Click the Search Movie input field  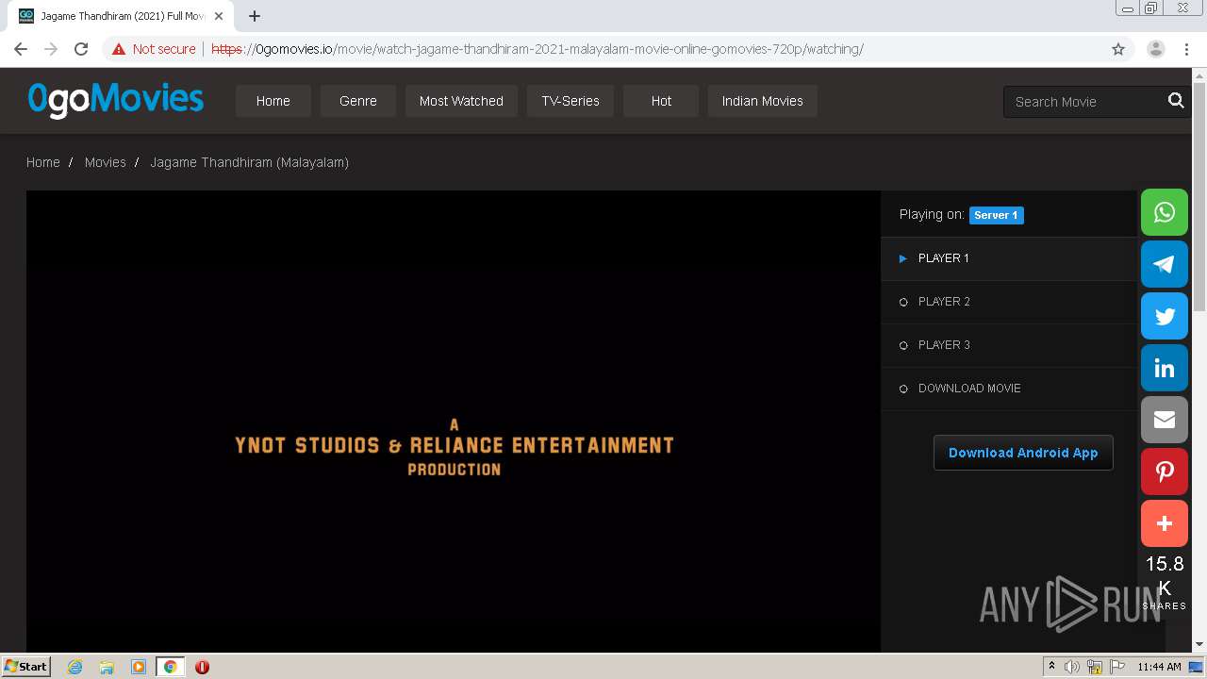[1086, 101]
